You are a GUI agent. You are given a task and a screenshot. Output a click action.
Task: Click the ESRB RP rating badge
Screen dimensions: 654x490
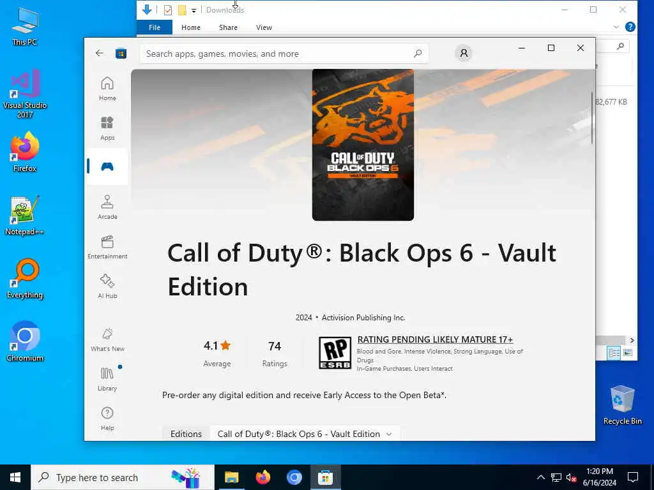[x=335, y=353]
